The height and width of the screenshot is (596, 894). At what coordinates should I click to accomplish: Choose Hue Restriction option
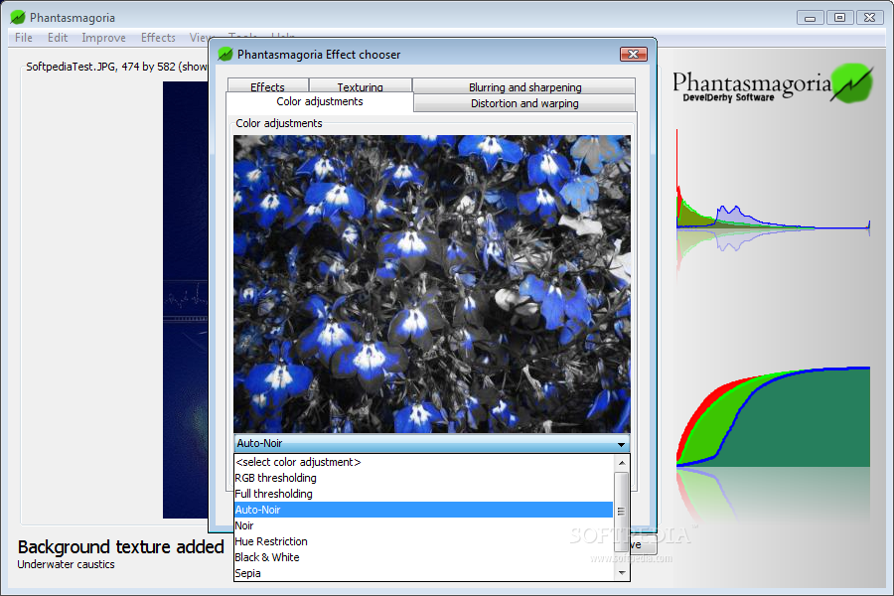pos(423,541)
